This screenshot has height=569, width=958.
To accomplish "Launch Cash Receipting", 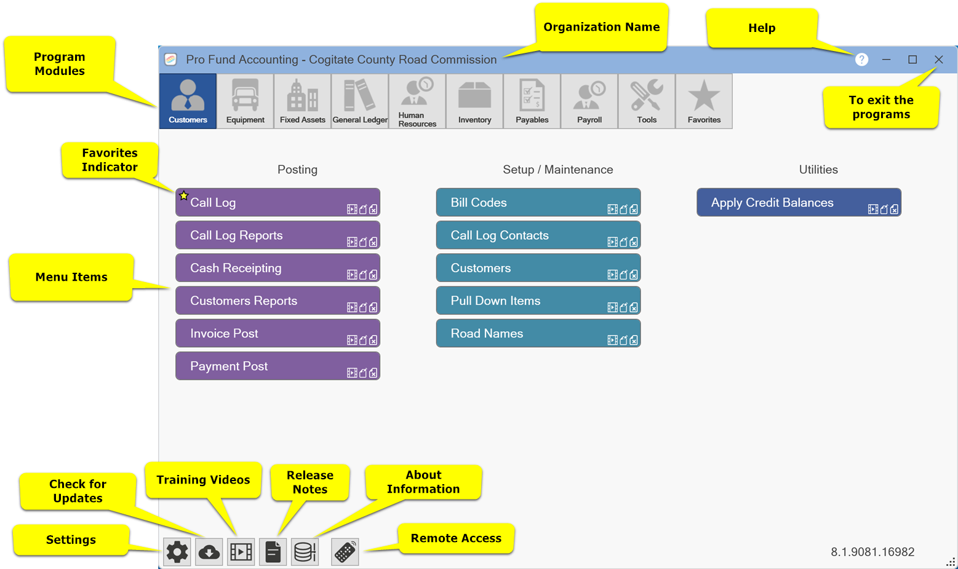I will point(277,268).
